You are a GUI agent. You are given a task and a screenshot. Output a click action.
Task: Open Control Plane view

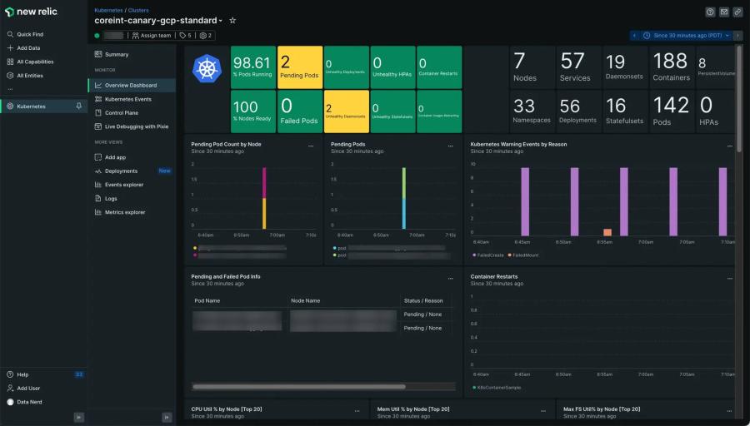point(132,112)
